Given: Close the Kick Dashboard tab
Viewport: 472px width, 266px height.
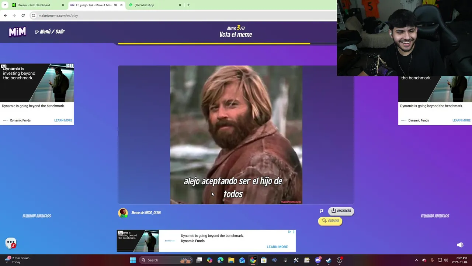Looking at the screenshot, I should point(63,5).
